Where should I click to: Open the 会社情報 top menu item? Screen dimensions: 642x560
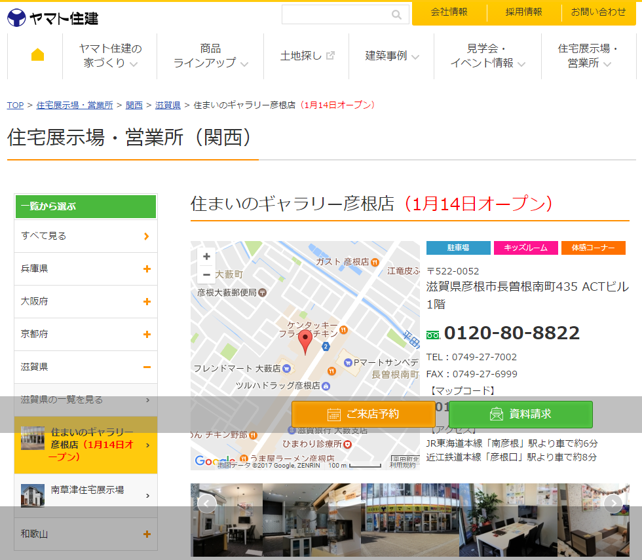pos(449,12)
